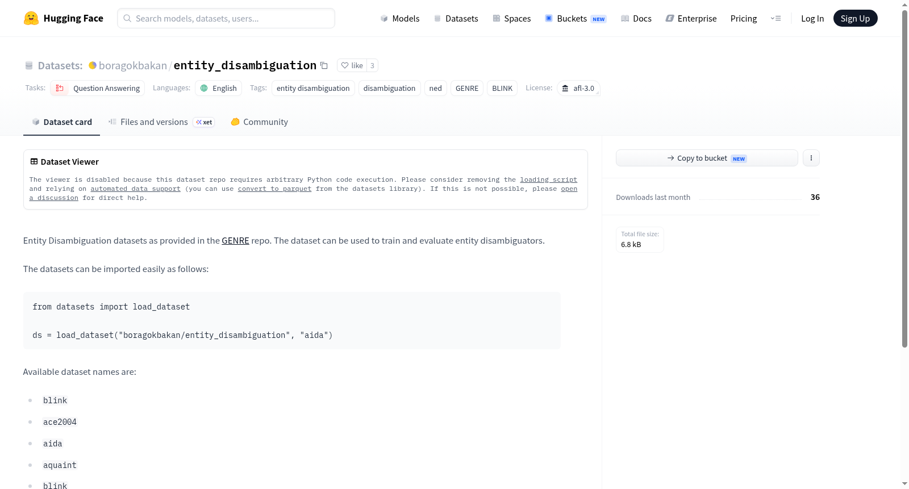The height and width of the screenshot is (489, 909).
Task: Click the English language globe icon
Action: (x=204, y=88)
